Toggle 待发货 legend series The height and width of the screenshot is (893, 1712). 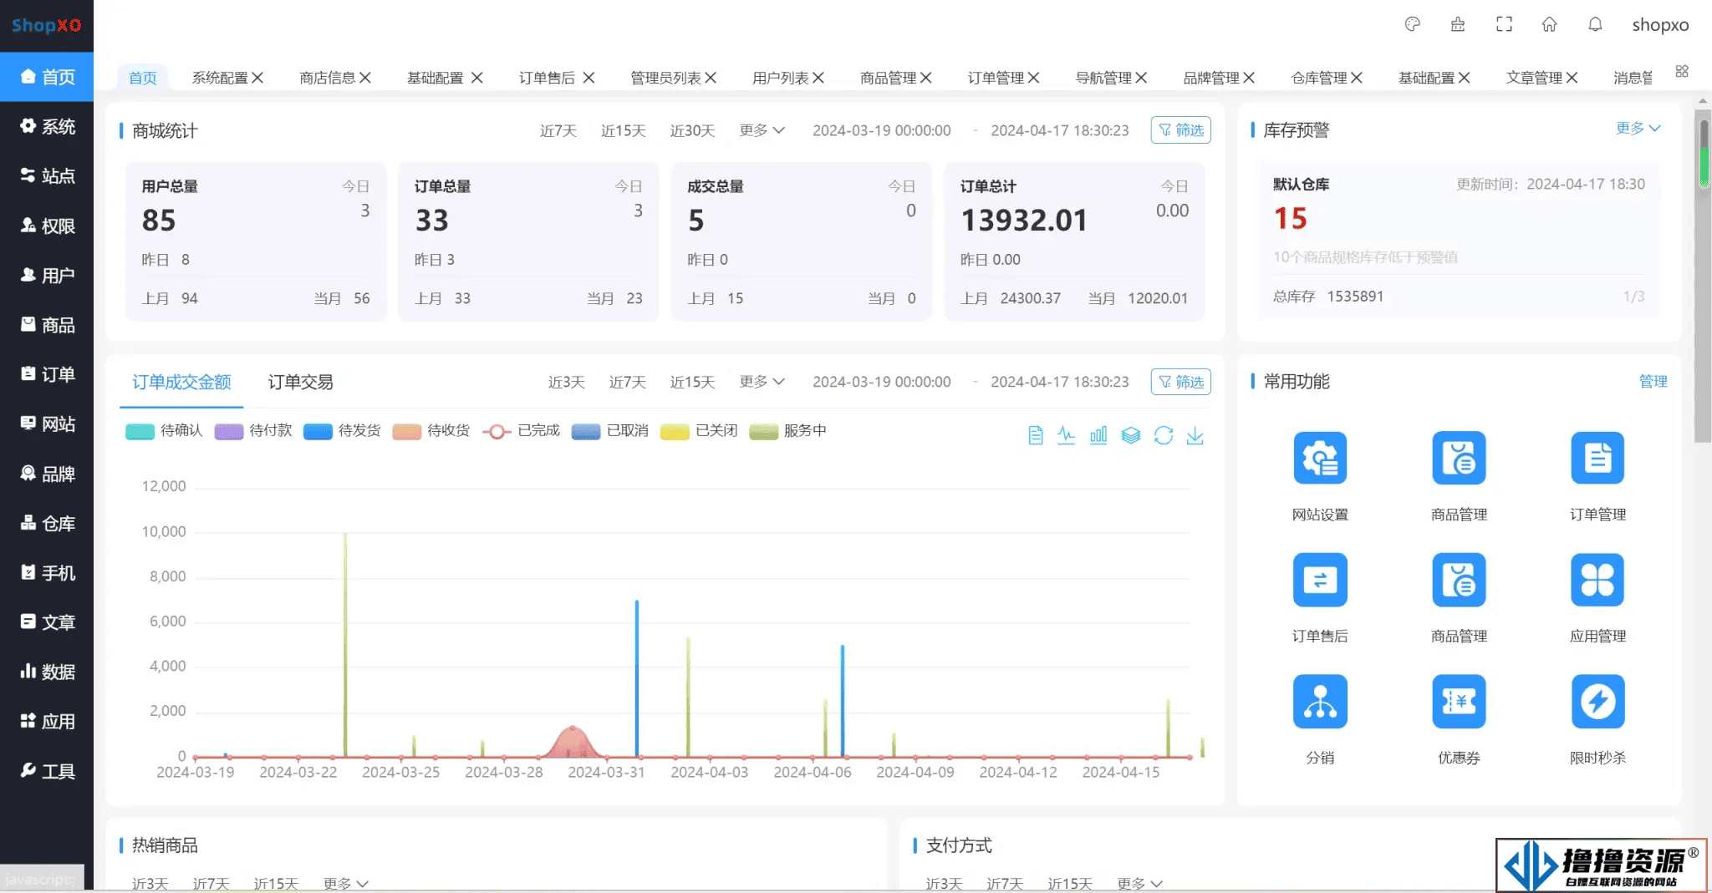(x=342, y=431)
